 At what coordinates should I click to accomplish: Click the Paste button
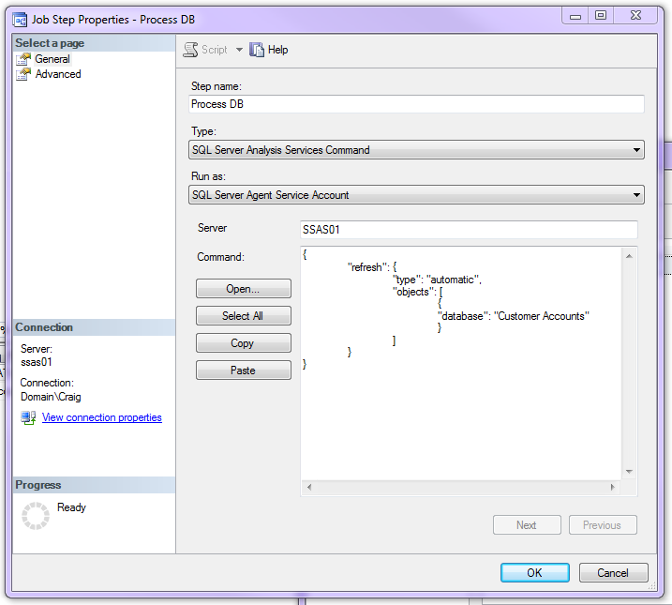(244, 370)
